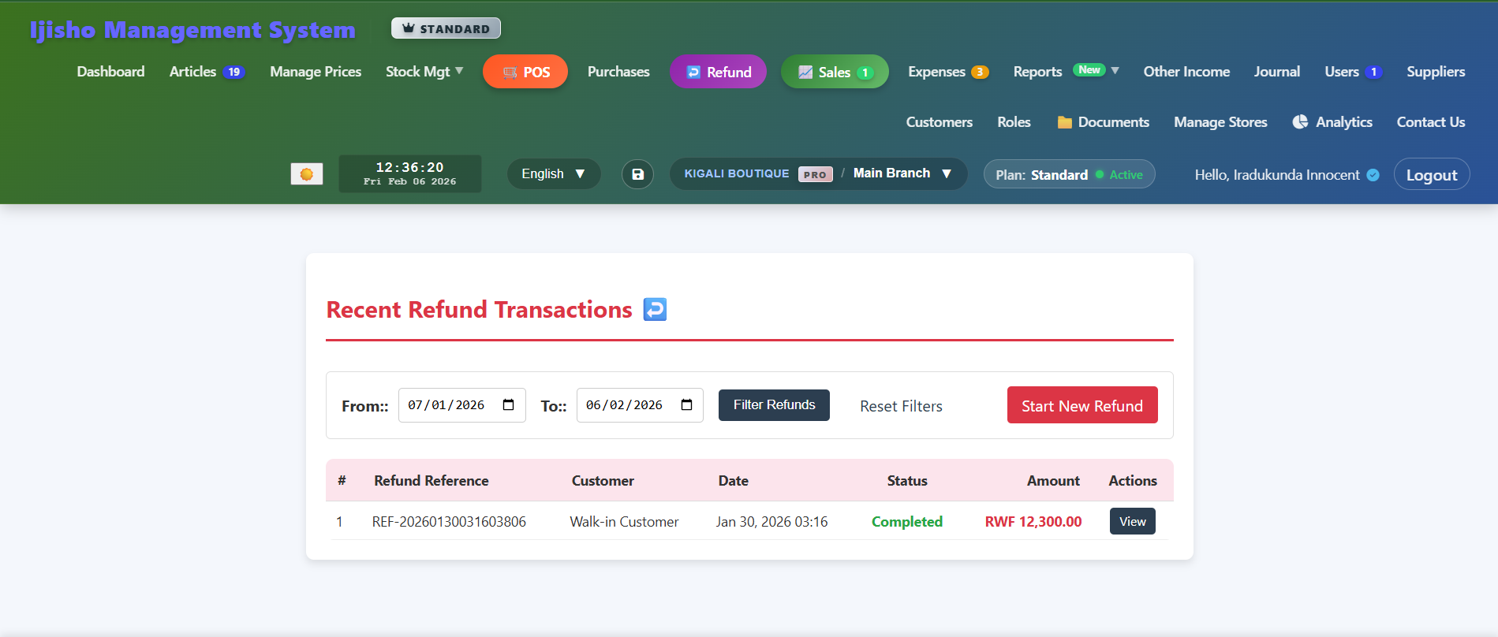Open the Refund page pill button
The image size is (1498, 637).
tap(718, 72)
